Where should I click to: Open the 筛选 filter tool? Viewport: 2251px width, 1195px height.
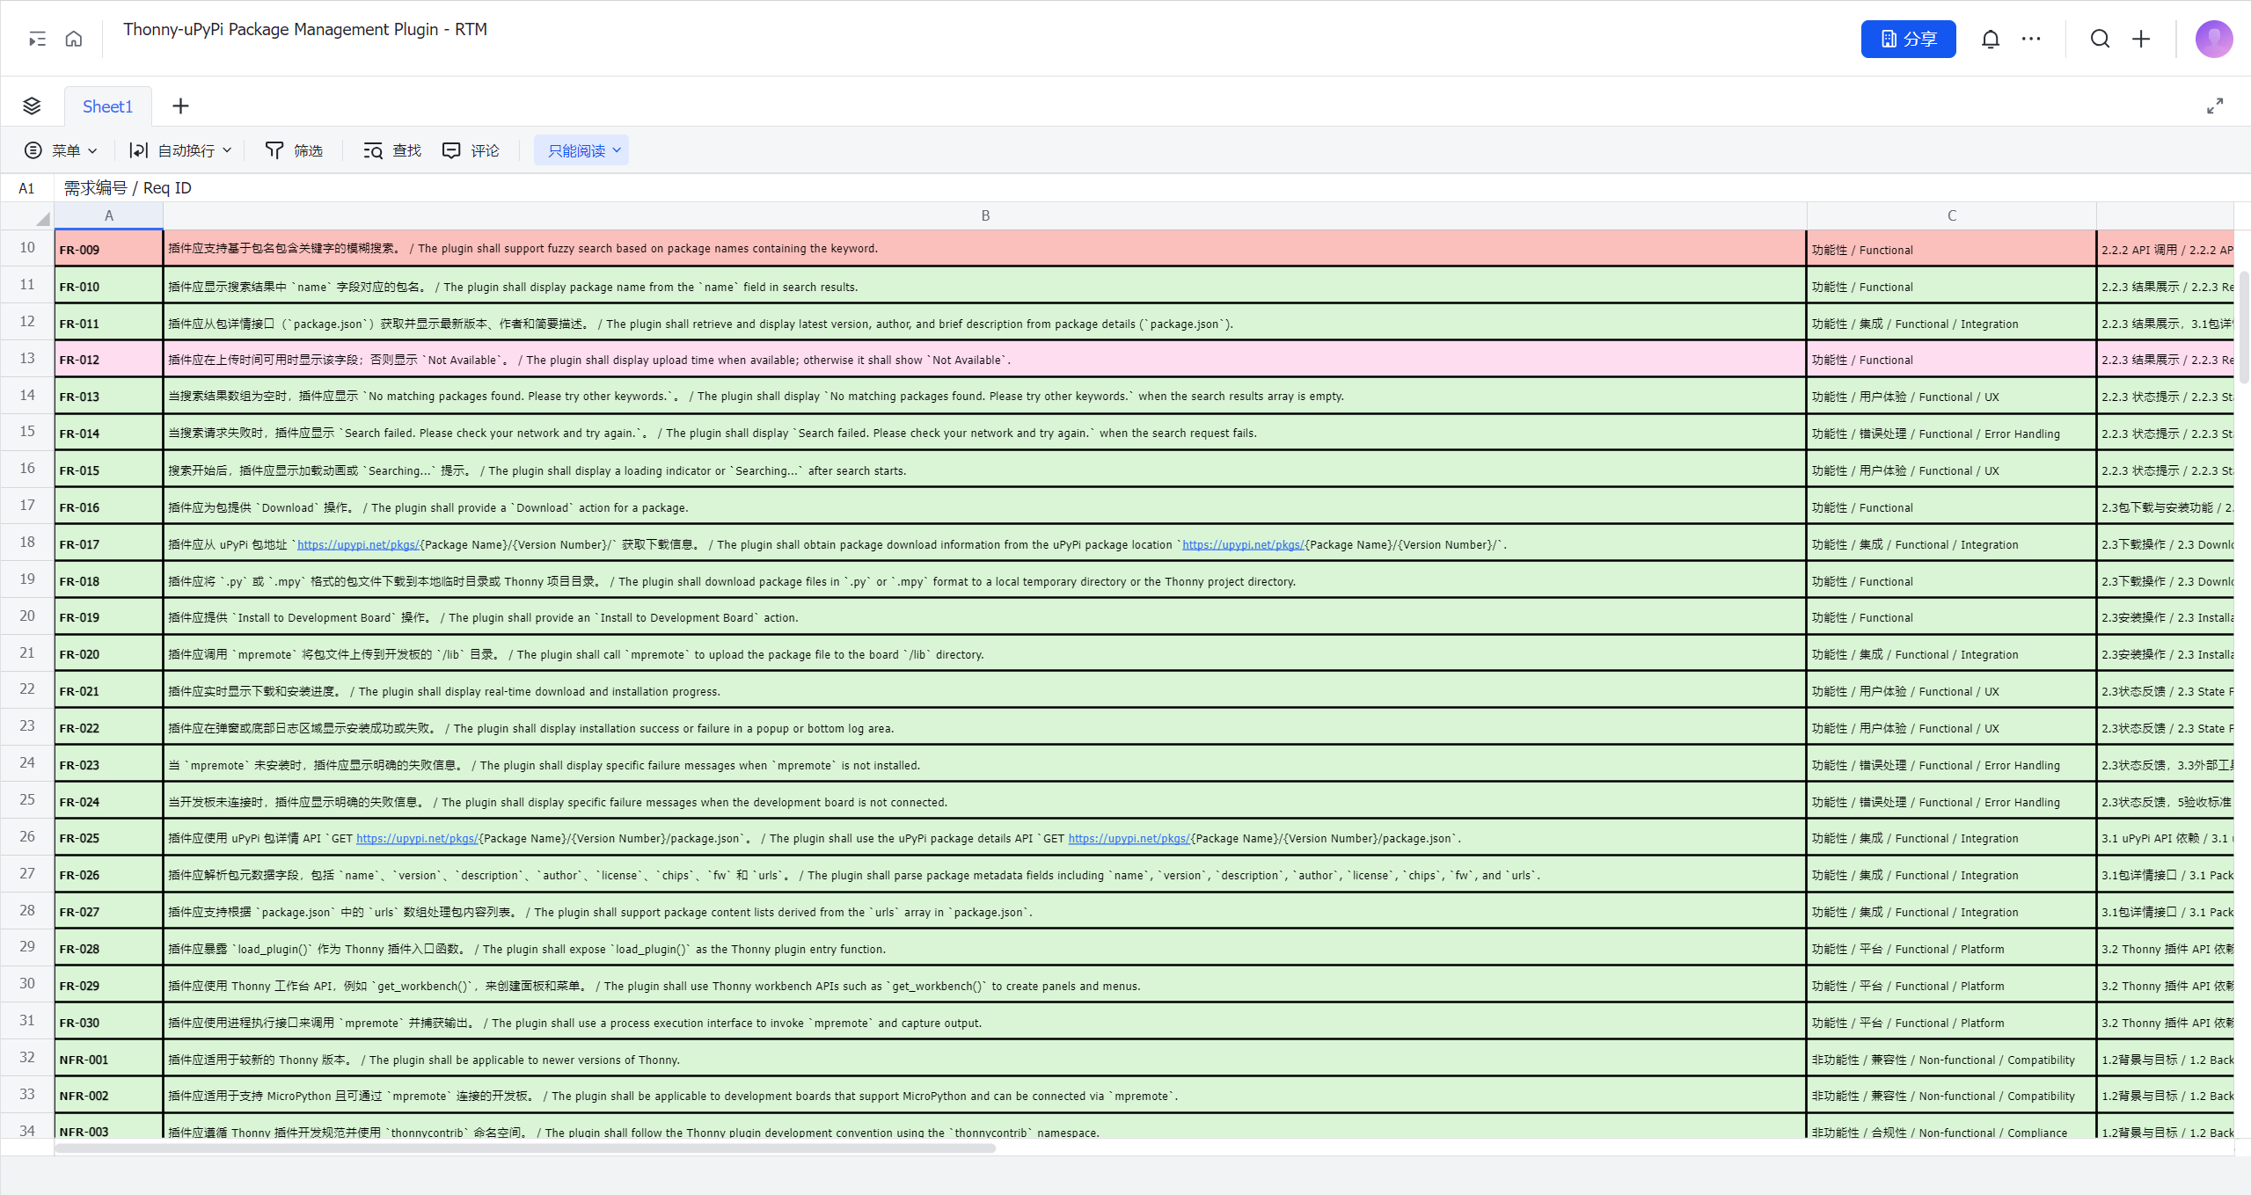pos(294,150)
